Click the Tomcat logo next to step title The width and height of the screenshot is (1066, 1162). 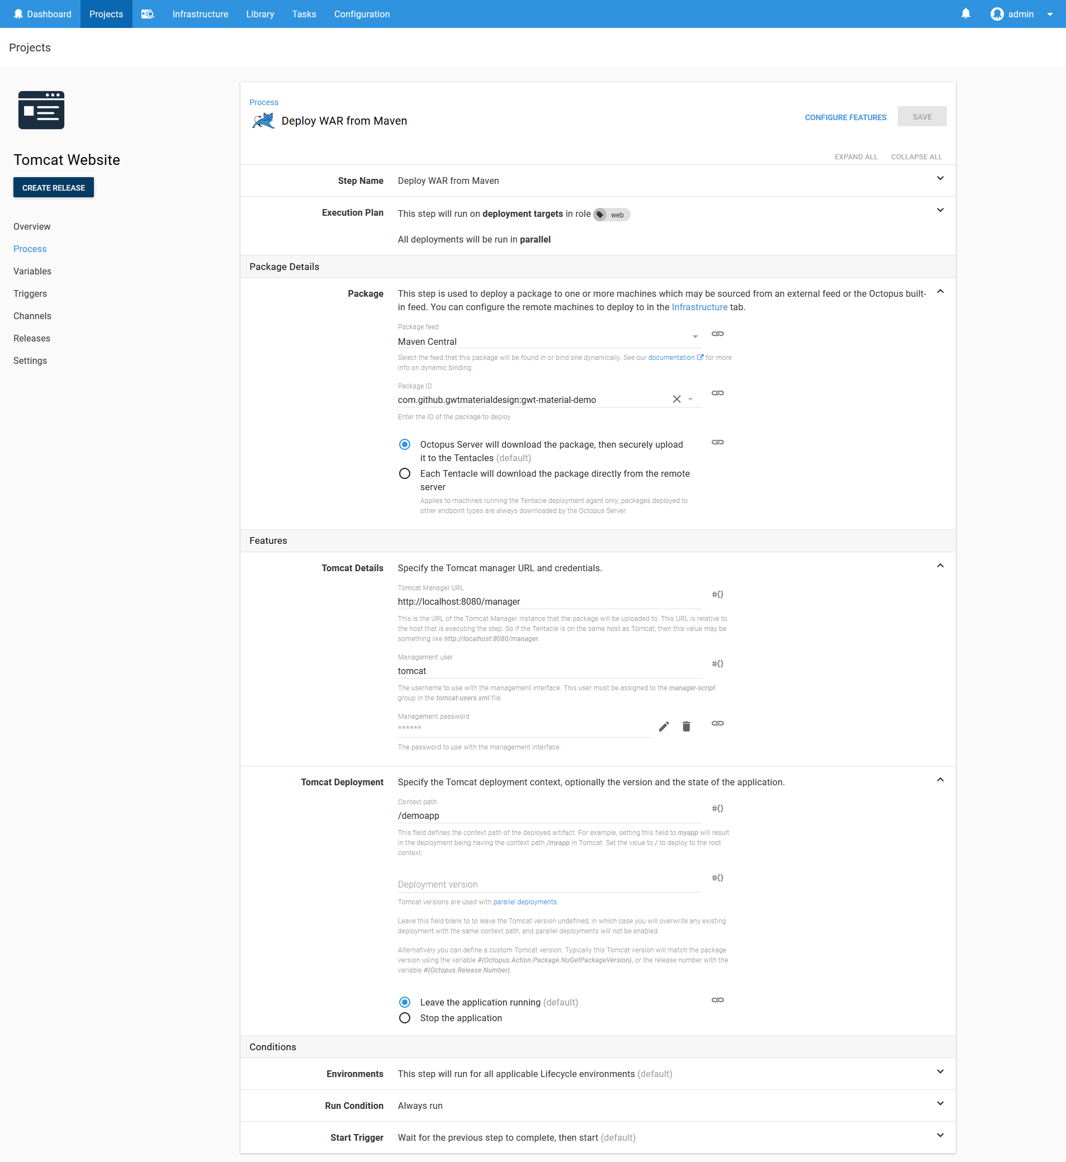263,121
